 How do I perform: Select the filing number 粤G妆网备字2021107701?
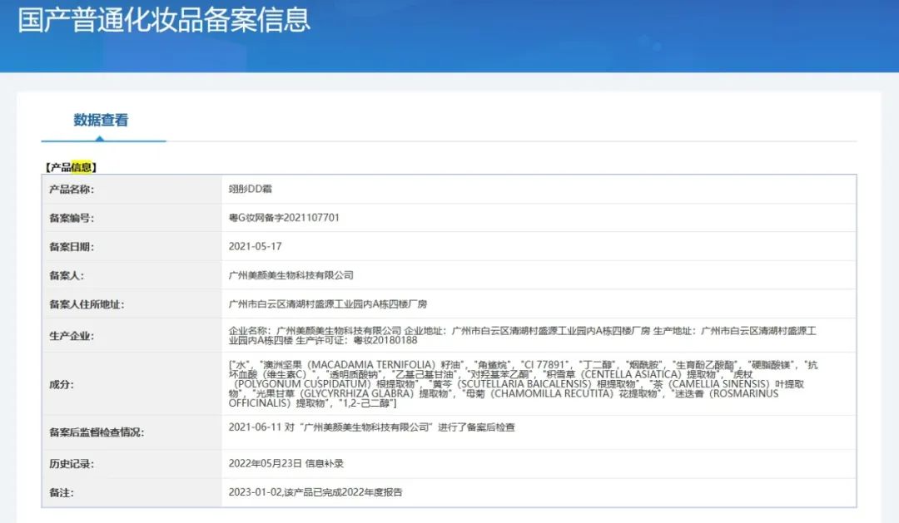coord(284,218)
